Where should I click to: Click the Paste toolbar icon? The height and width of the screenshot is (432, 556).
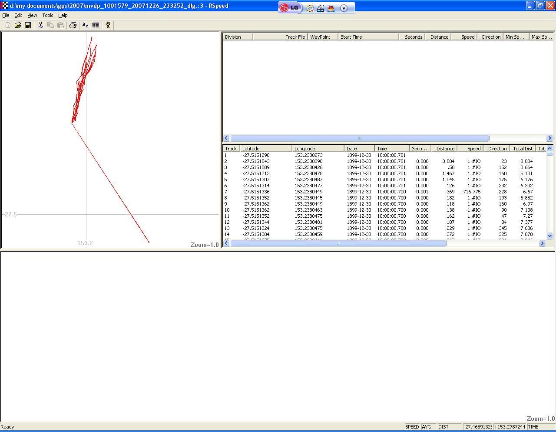click(61, 25)
